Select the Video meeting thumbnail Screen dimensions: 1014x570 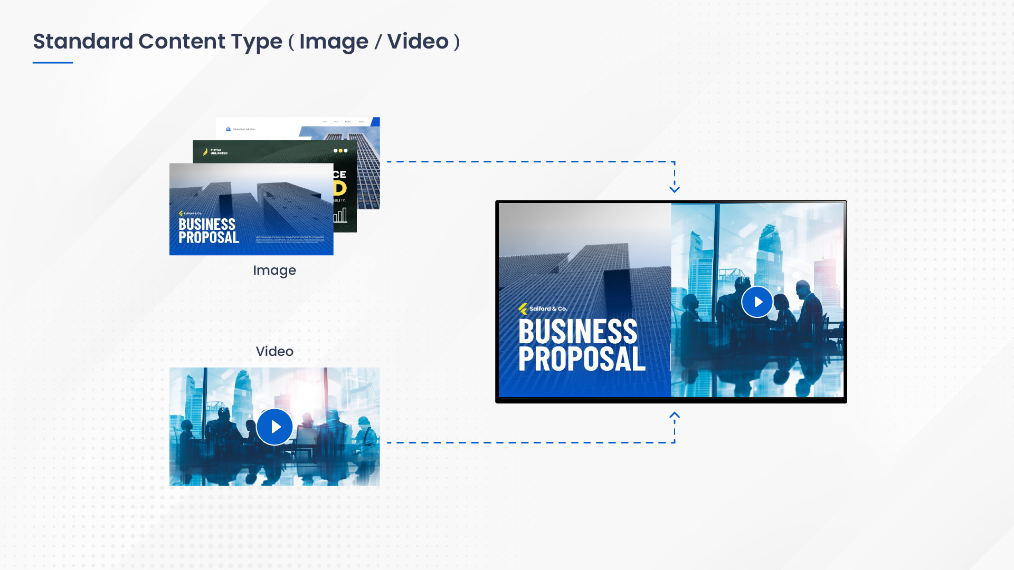(x=274, y=427)
